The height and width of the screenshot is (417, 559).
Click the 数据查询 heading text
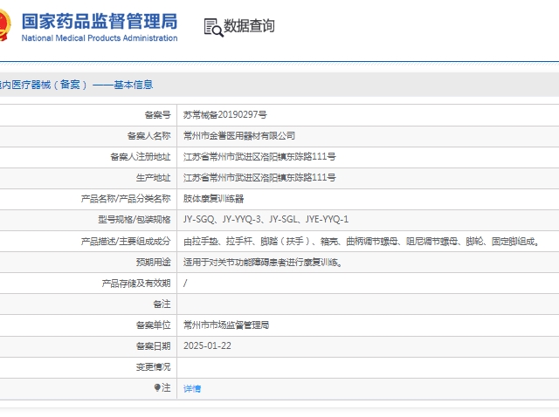[249, 25]
